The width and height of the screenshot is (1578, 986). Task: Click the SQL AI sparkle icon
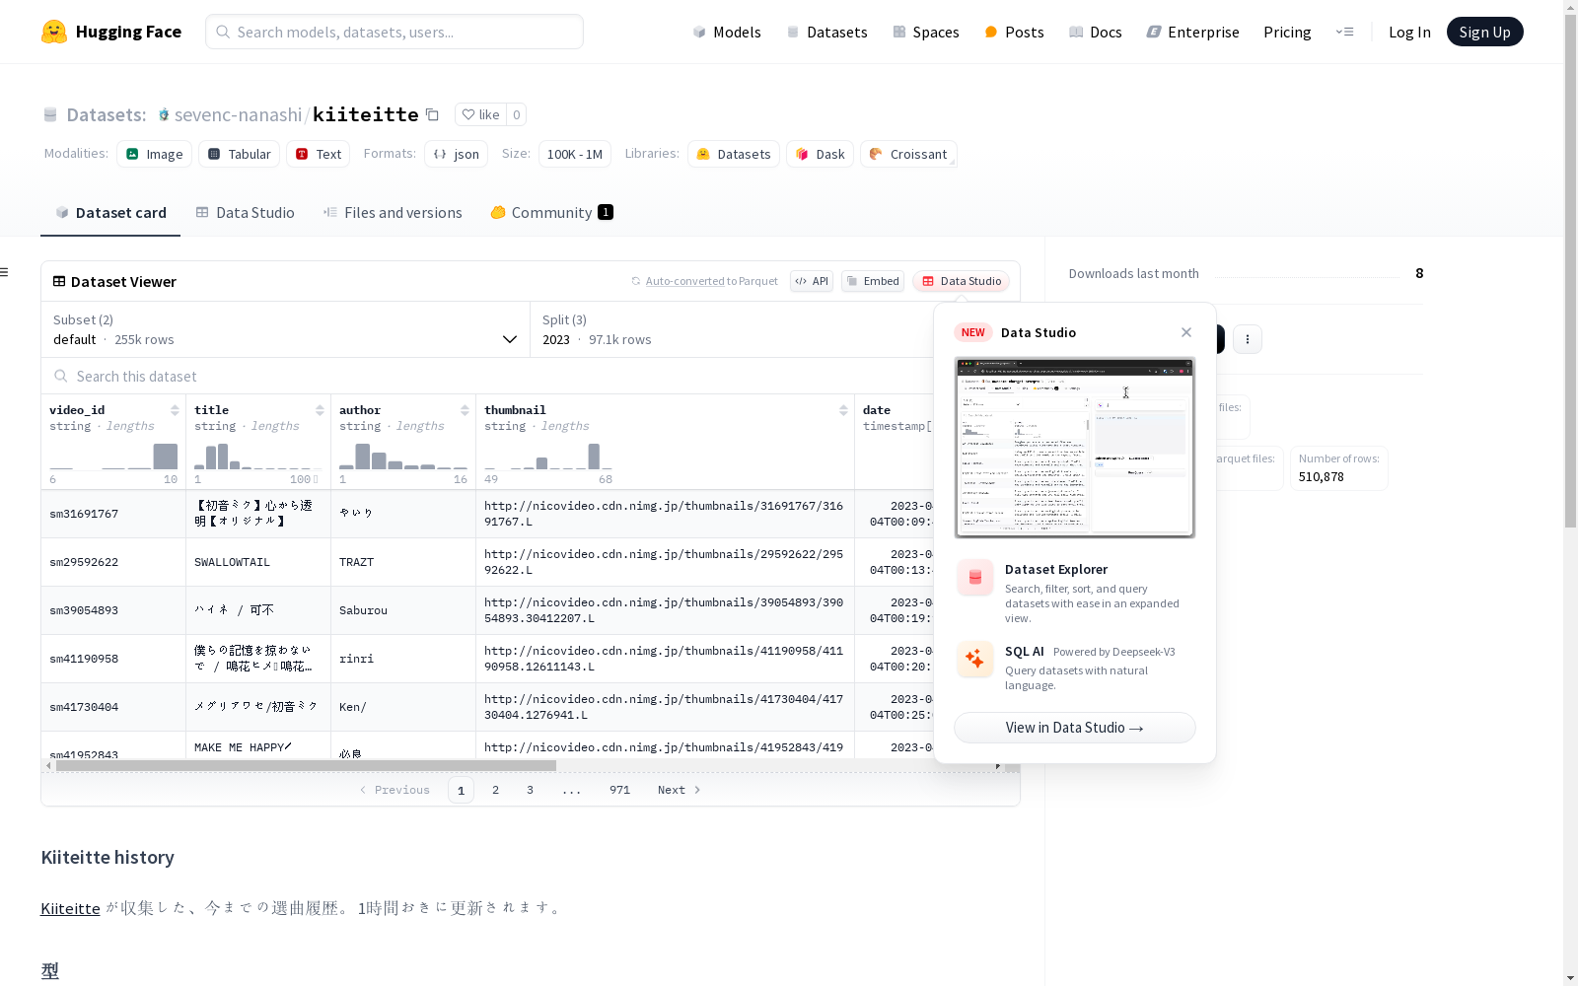click(x=975, y=660)
